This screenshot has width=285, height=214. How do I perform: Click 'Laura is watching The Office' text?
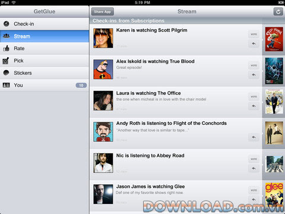pos(148,93)
